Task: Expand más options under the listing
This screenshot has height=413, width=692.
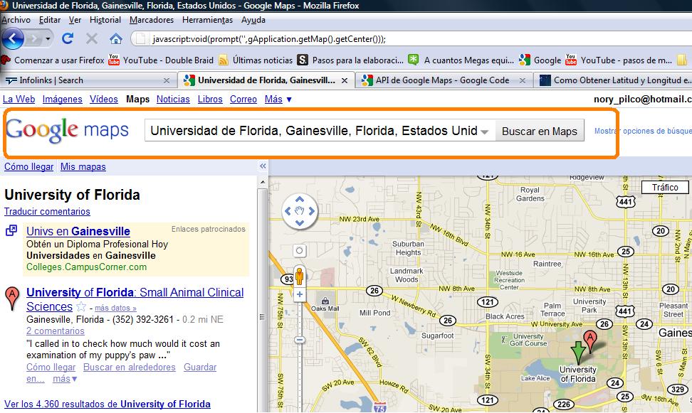Action: tap(64, 378)
